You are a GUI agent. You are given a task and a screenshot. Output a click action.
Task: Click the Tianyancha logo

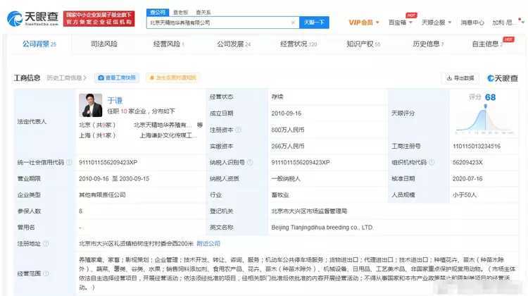tap(32, 18)
